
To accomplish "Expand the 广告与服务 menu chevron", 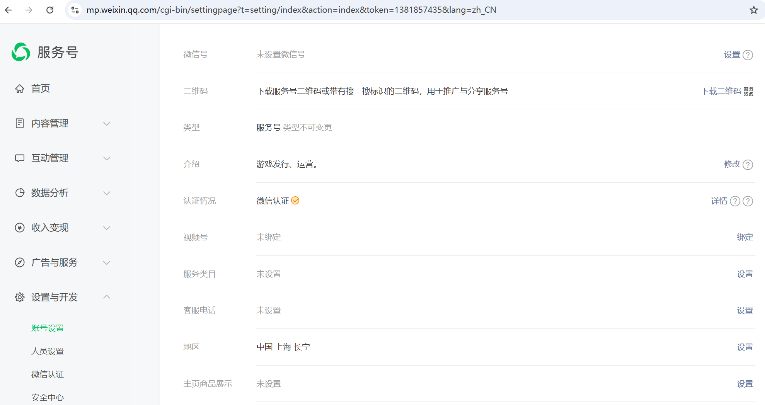I will coord(107,263).
